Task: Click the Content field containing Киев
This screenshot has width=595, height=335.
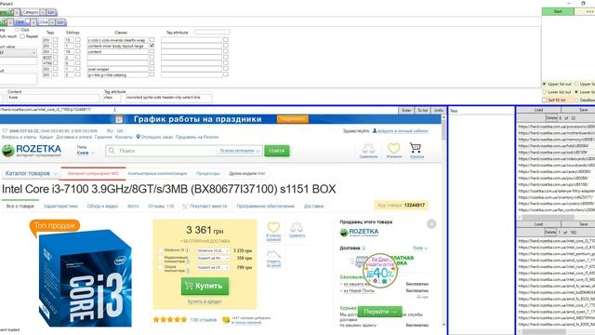Action: [x=53, y=98]
